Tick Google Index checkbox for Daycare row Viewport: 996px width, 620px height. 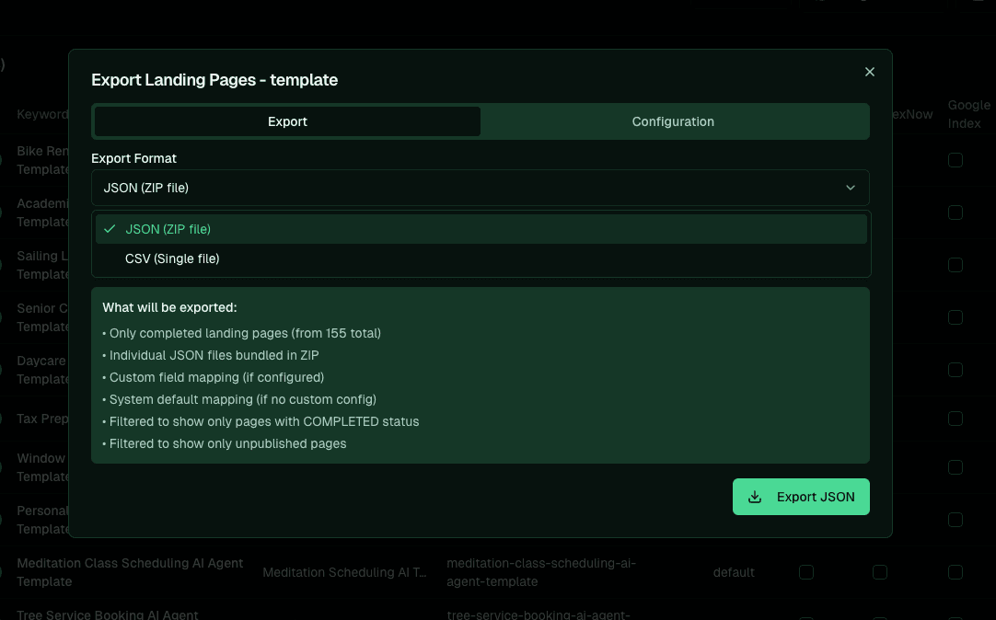click(955, 370)
